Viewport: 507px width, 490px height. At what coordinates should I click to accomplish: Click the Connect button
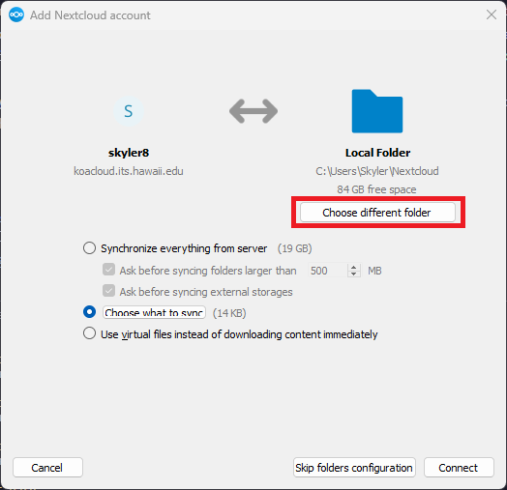point(459,468)
